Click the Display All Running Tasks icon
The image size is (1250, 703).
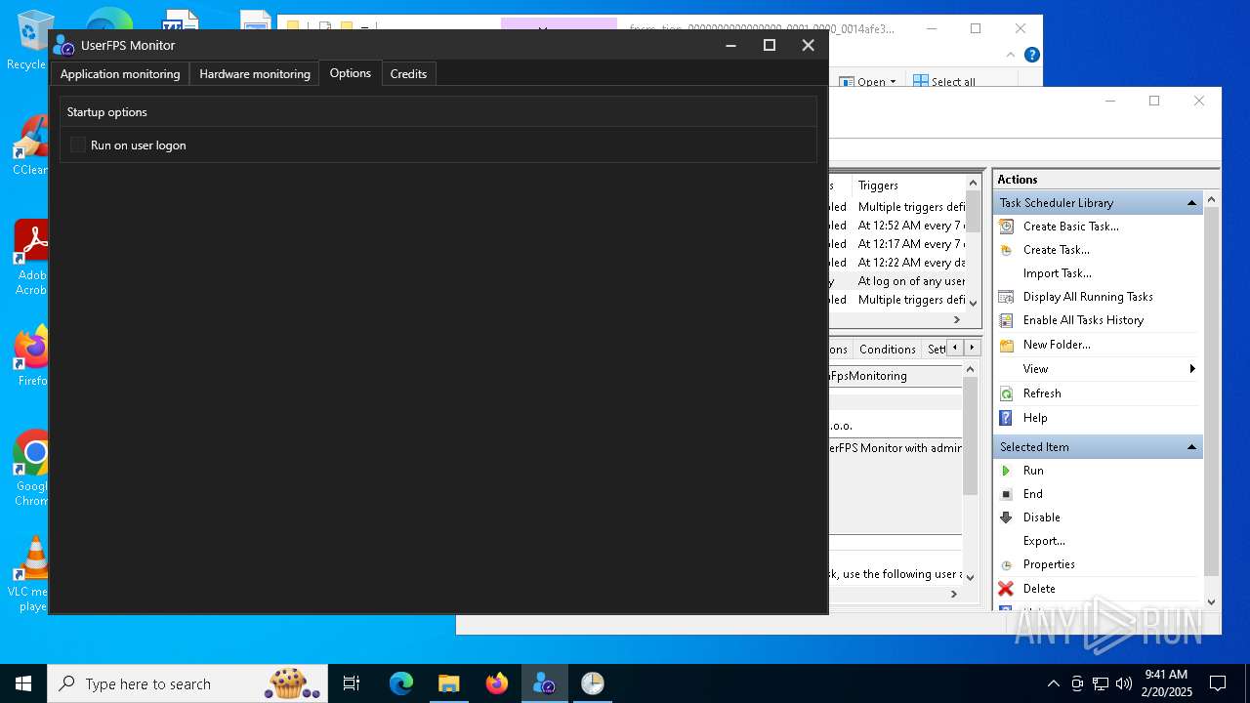pyautogui.click(x=1007, y=297)
